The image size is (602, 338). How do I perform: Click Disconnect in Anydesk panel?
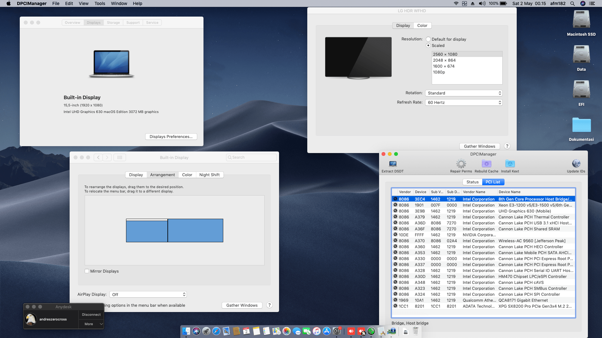pos(91,315)
